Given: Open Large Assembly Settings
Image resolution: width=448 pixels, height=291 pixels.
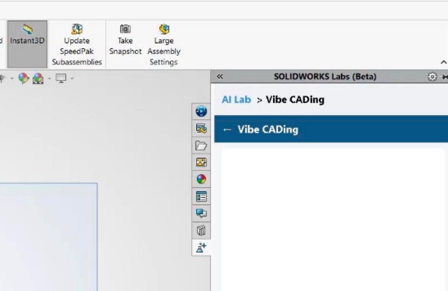Looking at the screenshot, I should pyautogui.click(x=164, y=45).
